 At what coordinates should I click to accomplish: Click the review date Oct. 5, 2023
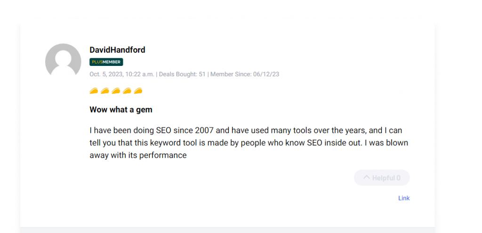tap(108, 74)
